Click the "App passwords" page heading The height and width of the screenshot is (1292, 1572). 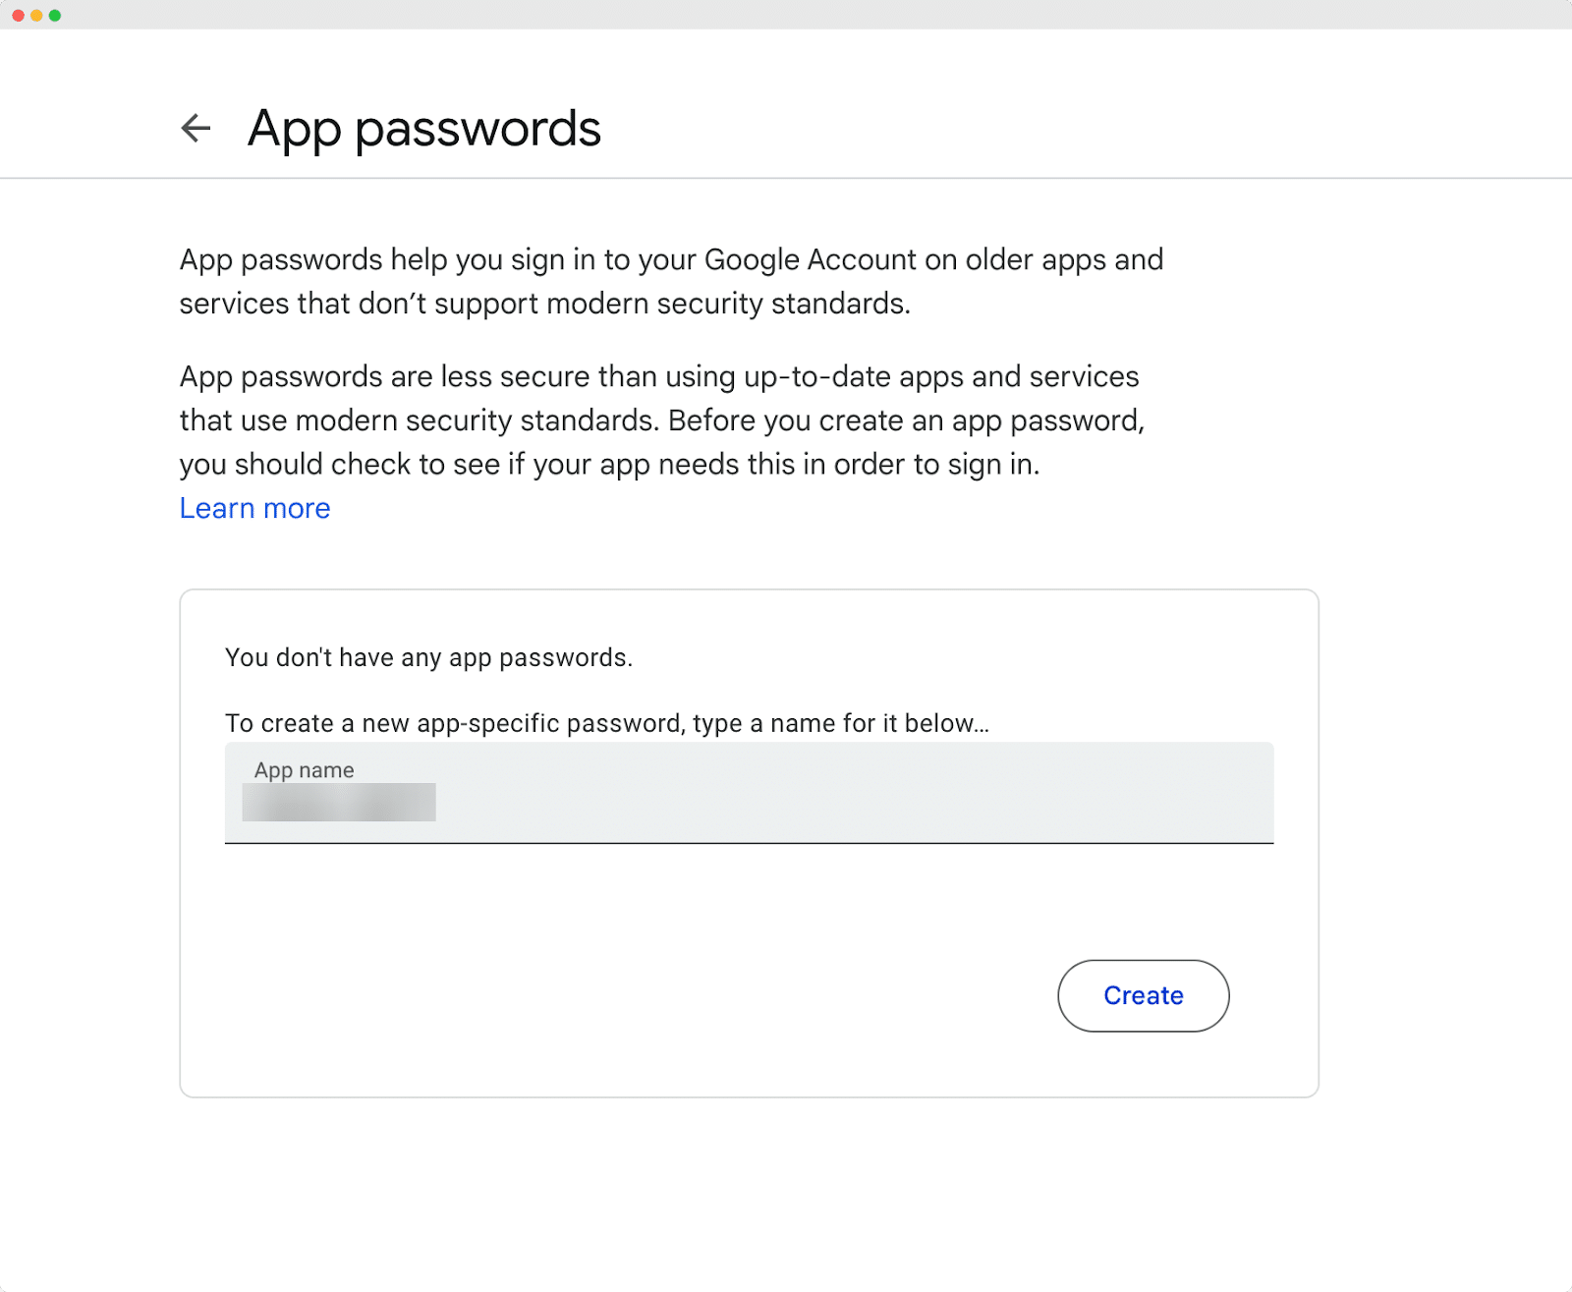point(423,129)
